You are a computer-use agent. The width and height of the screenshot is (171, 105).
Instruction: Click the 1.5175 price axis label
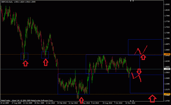pyautogui.click(x=167, y=89)
